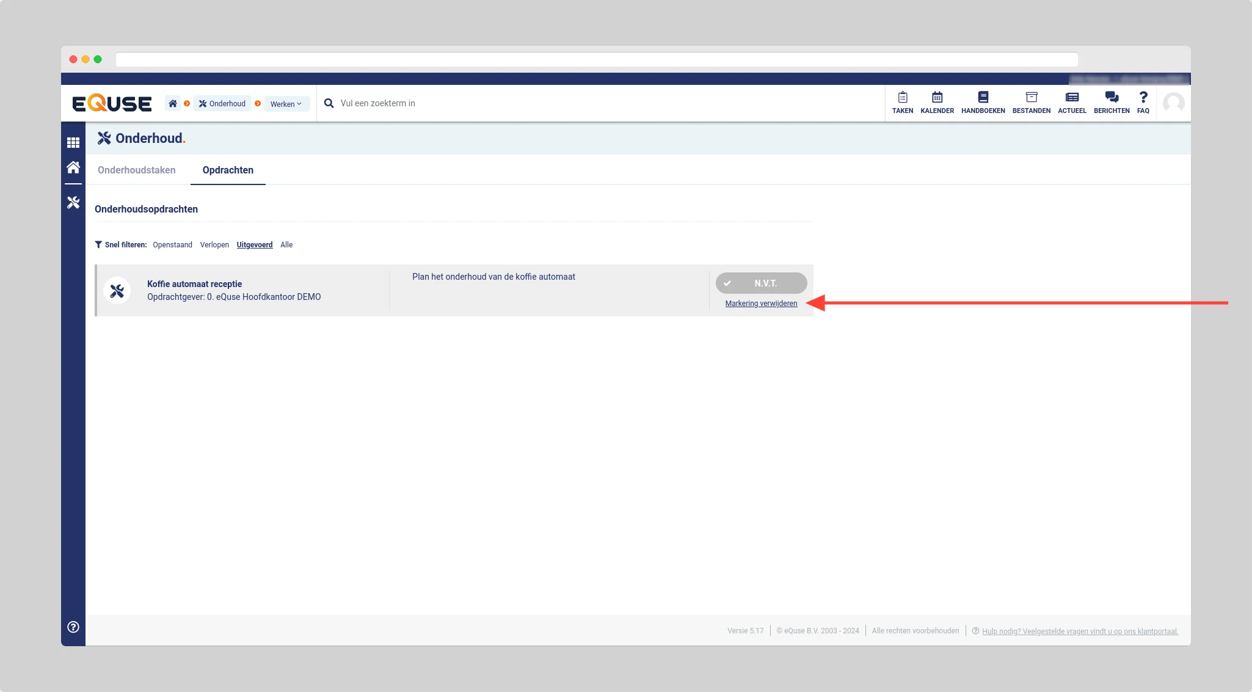
Task: Open the klantportaal help link in footer
Action: click(x=1080, y=632)
